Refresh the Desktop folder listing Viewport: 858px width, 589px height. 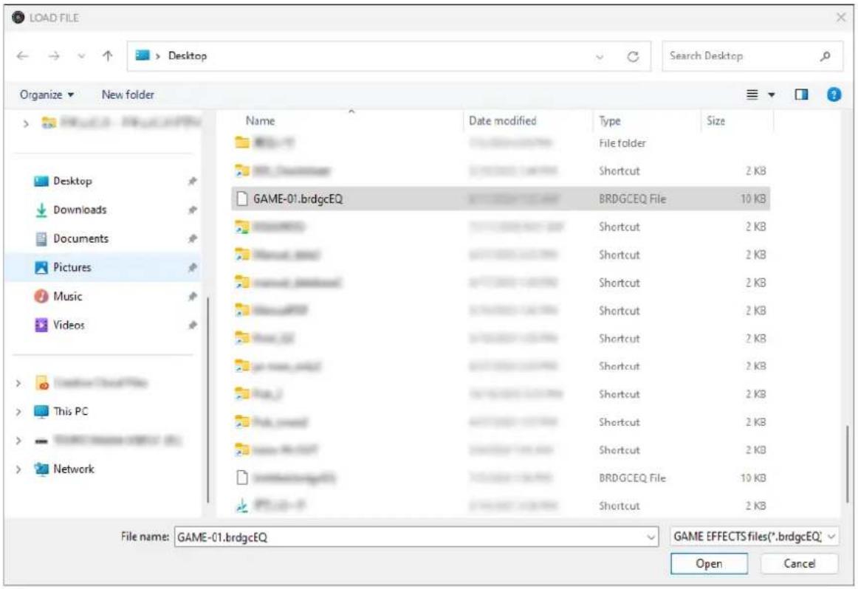tap(633, 56)
